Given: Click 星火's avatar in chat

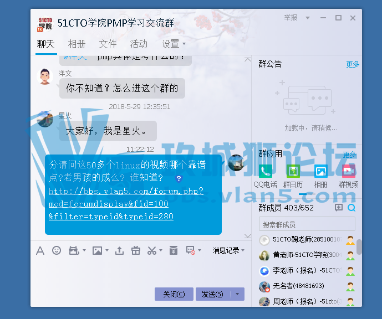Looking at the screenshot, I should [x=45, y=119].
